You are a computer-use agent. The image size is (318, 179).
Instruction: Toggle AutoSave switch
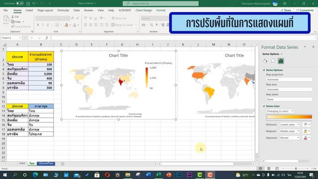[20, 3]
